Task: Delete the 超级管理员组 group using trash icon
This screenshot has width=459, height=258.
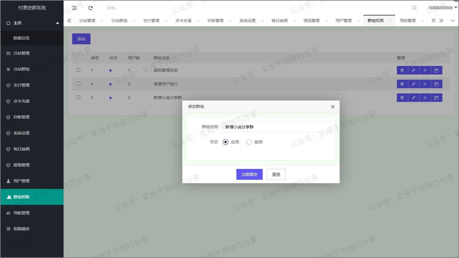Action: pyautogui.click(x=402, y=70)
